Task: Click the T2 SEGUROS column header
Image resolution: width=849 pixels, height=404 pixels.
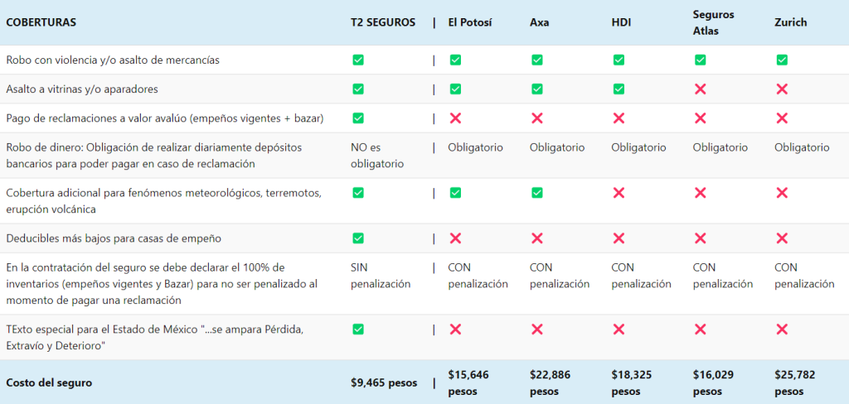Action: coord(383,22)
